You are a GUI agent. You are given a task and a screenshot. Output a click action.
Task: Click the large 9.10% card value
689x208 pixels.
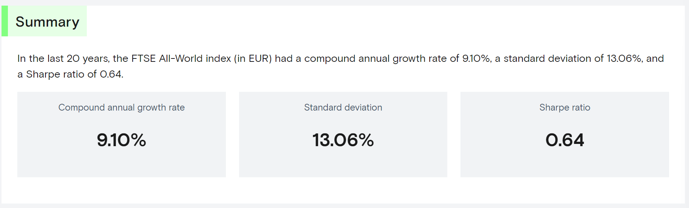tap(121, 140)
